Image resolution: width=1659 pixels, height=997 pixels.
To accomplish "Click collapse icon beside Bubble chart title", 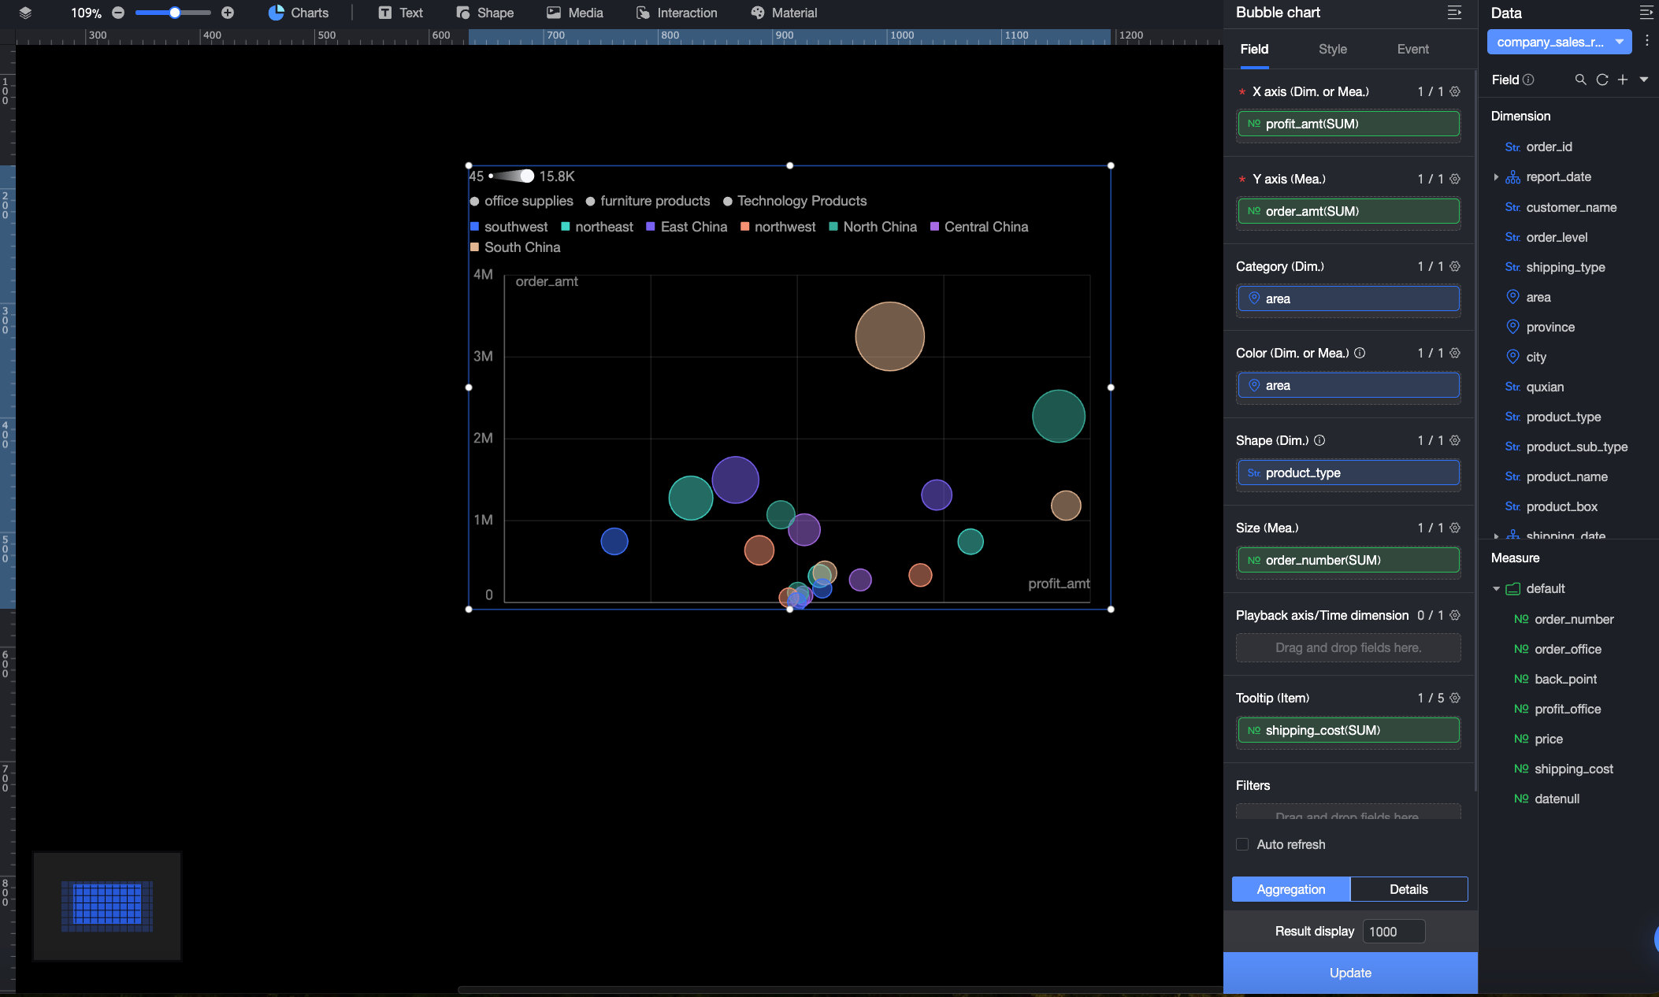I will pyautogui.click(x=1454, y=13).
